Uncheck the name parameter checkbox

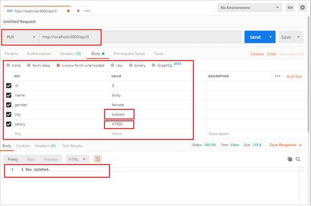9,95
